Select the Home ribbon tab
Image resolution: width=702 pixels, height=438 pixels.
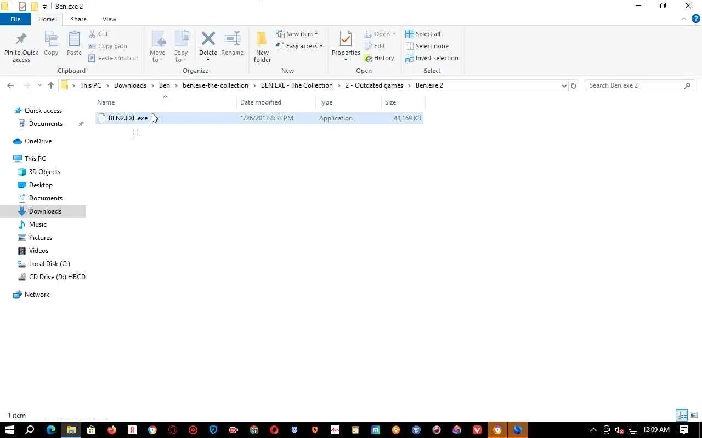click(47, 19)
